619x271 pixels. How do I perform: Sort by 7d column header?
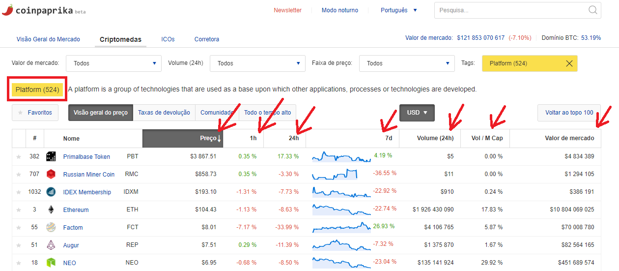point(352,138)
